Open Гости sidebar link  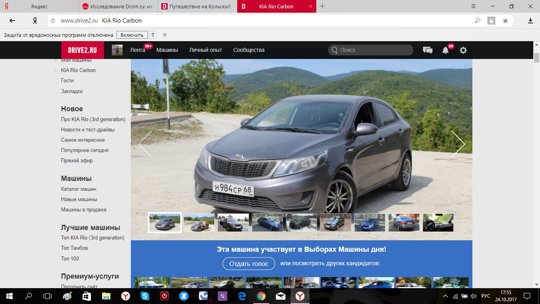pos(67,81)
